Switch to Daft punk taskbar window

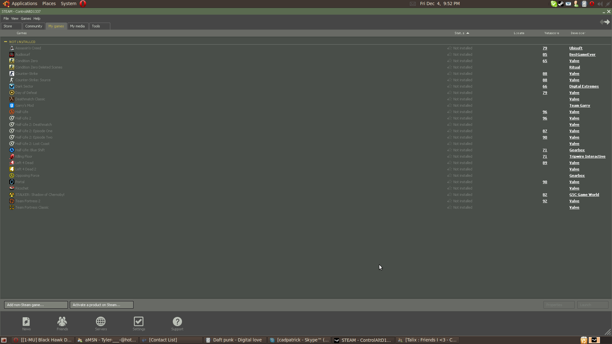coord(235,340)
